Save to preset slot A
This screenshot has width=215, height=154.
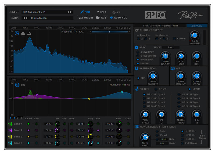tap(157, 39)
